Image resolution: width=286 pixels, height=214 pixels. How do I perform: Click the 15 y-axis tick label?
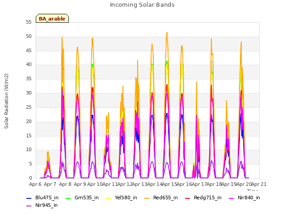tap(29, 136)
